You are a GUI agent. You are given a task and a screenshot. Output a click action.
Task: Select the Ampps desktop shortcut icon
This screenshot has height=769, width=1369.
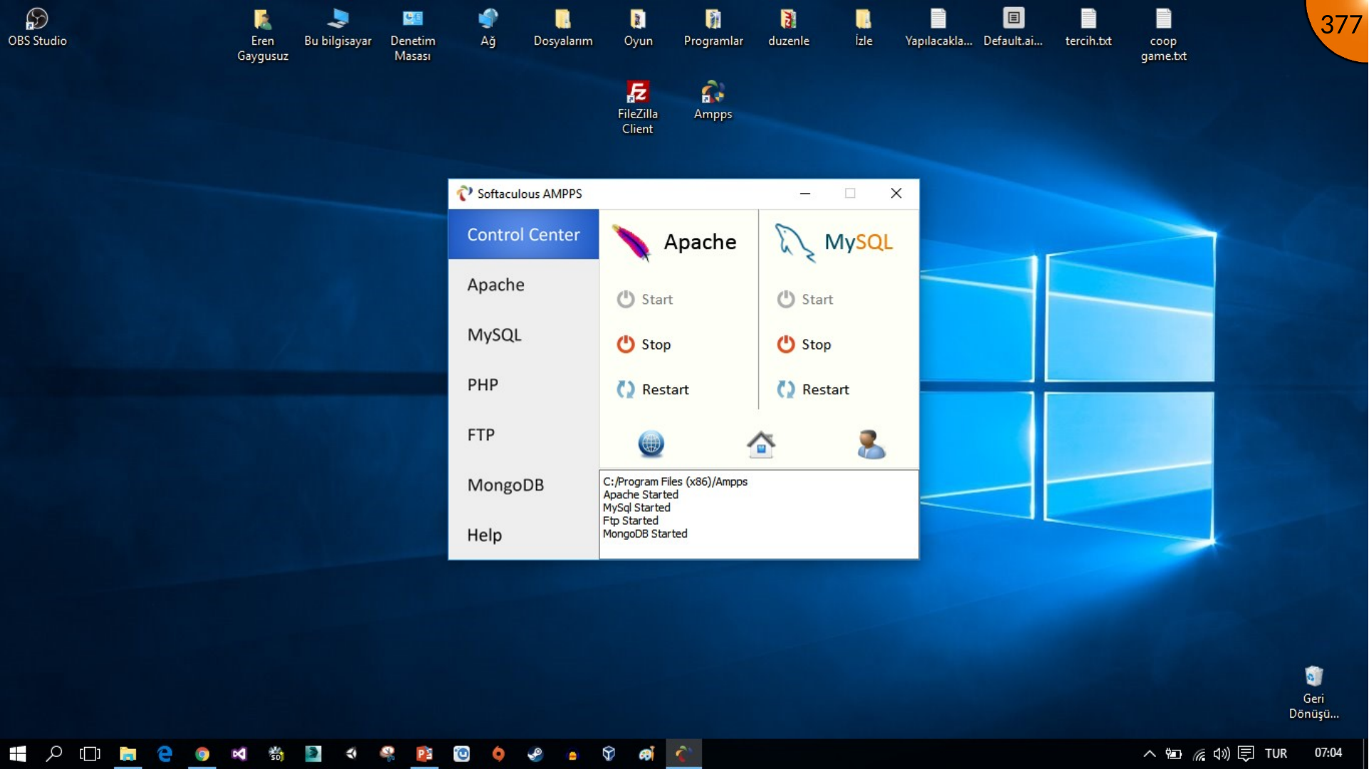[713, 100]
